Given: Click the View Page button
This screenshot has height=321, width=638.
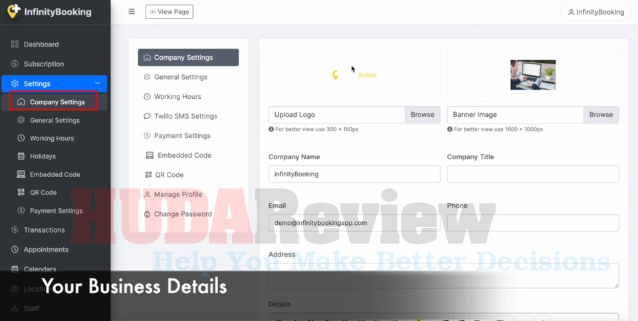Looking at the screenshot, I should click(x=169, y=12).
